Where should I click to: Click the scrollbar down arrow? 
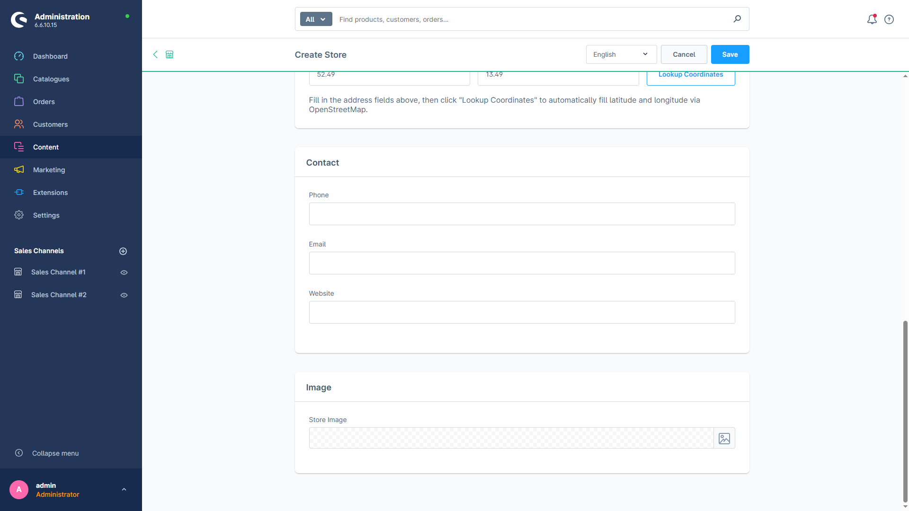pos(905,507)
